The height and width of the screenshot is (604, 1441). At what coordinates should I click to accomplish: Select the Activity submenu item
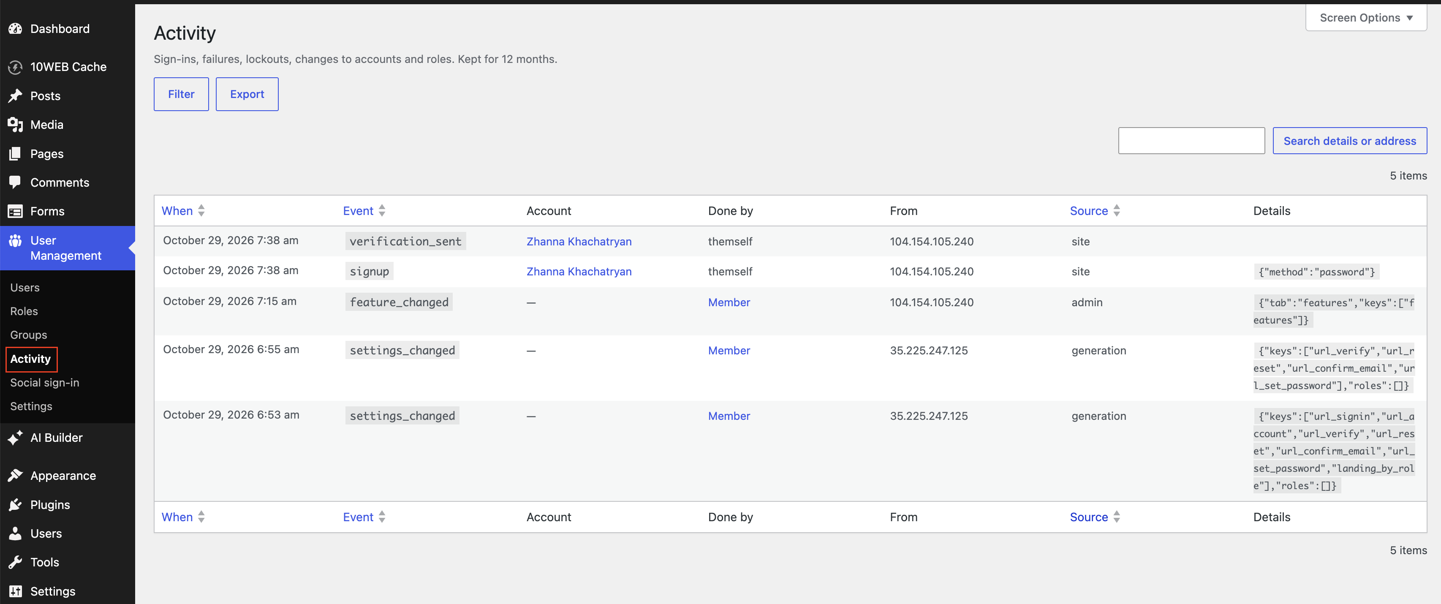coord(31,359)
